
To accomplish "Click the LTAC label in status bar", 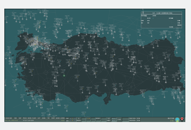I will pyautogui.click(x=172, y=121).
